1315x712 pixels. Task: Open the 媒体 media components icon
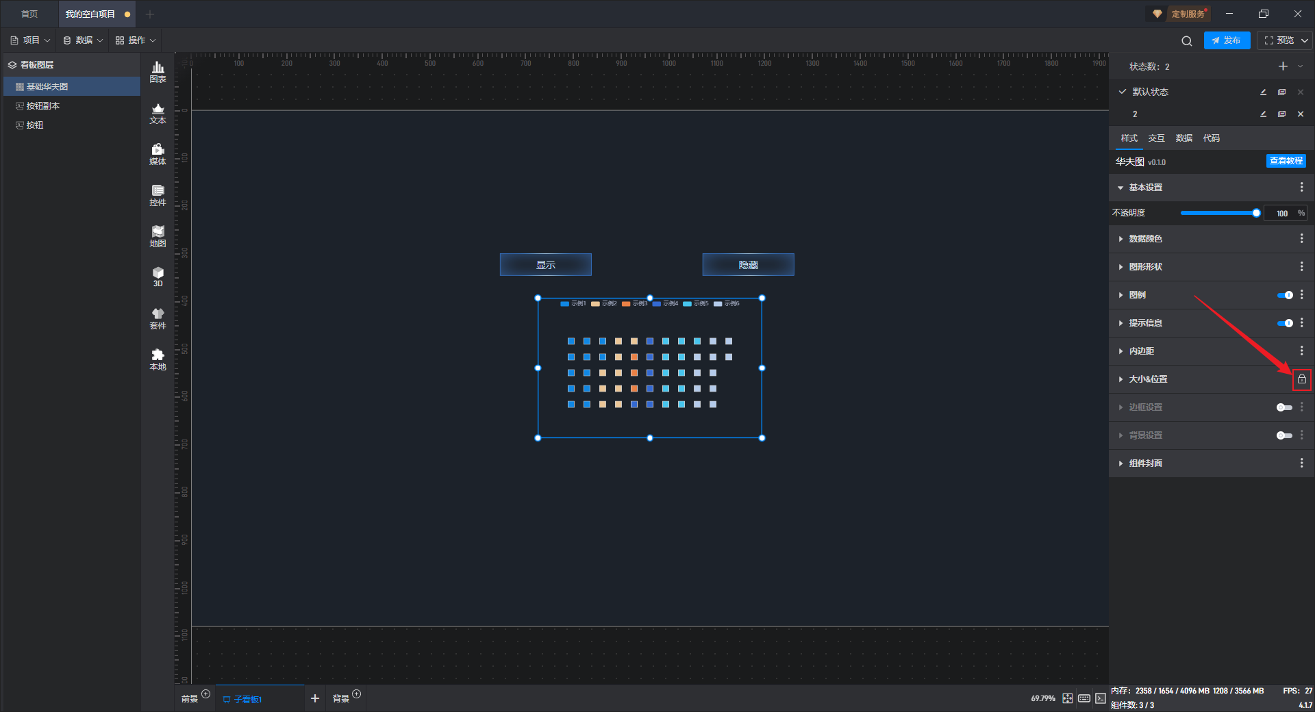(x=158, y=154)
